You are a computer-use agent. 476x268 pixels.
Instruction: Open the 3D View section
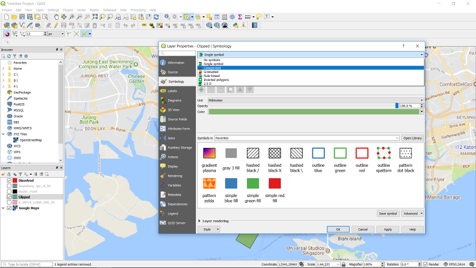click(174, 110)
